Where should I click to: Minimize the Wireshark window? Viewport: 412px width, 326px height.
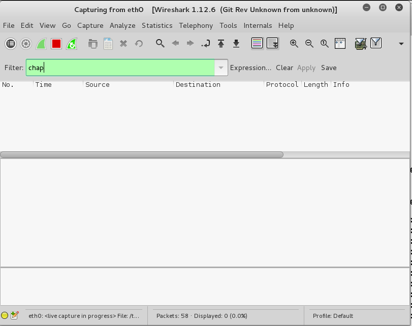367,7
